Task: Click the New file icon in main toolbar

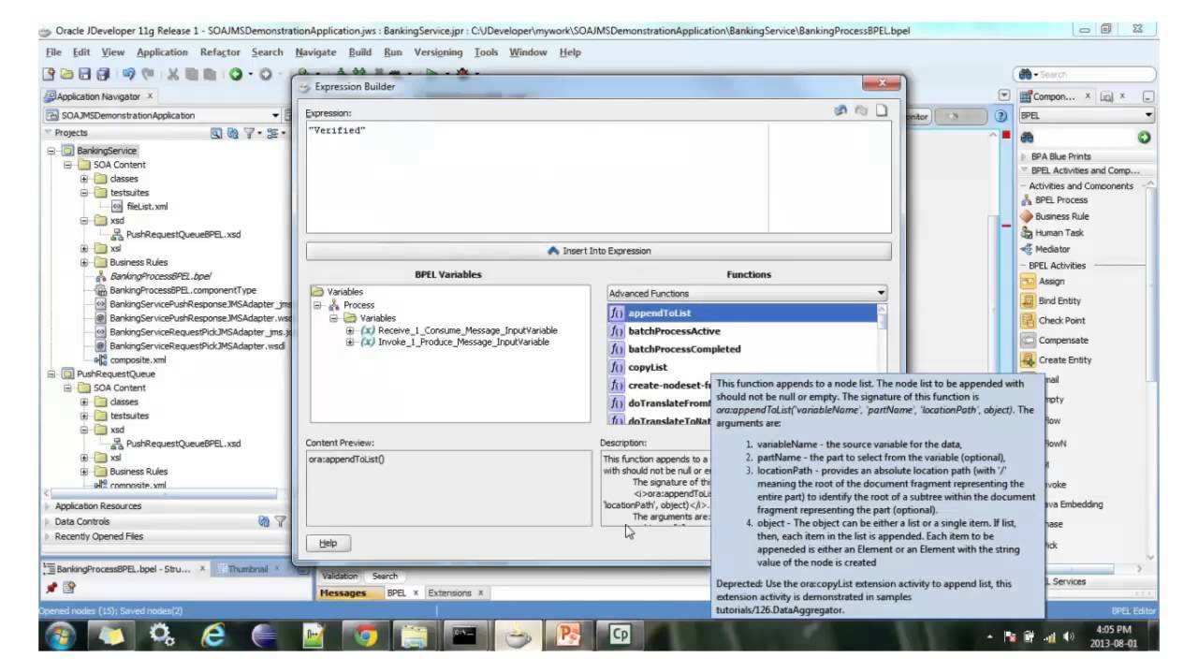Action: [50, 74]
